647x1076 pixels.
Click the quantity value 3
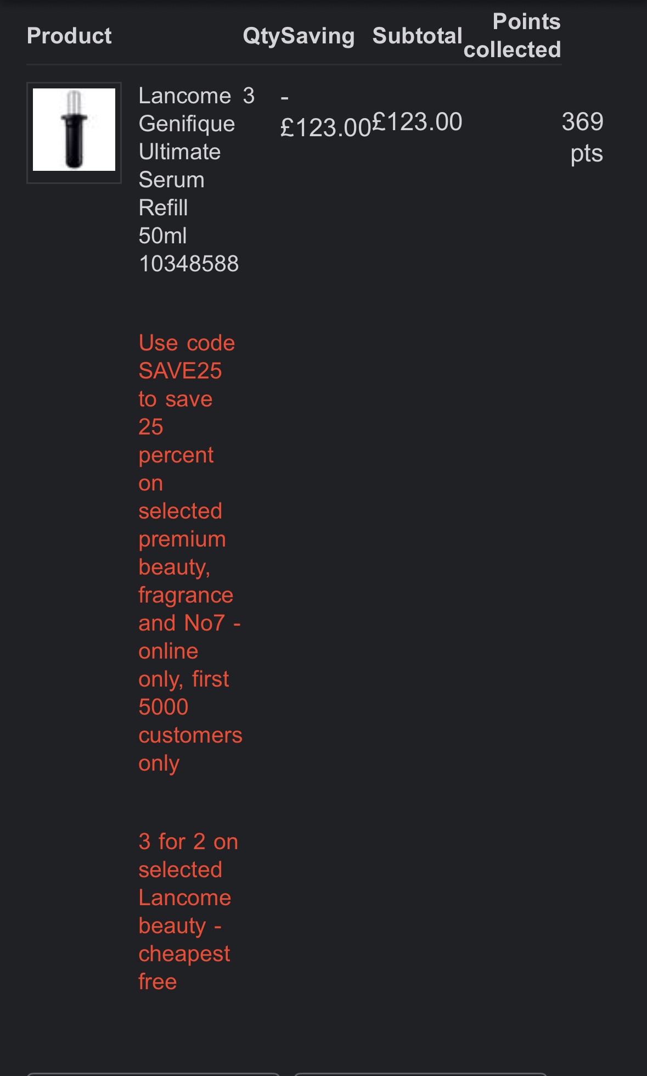(x=249, y=96)
